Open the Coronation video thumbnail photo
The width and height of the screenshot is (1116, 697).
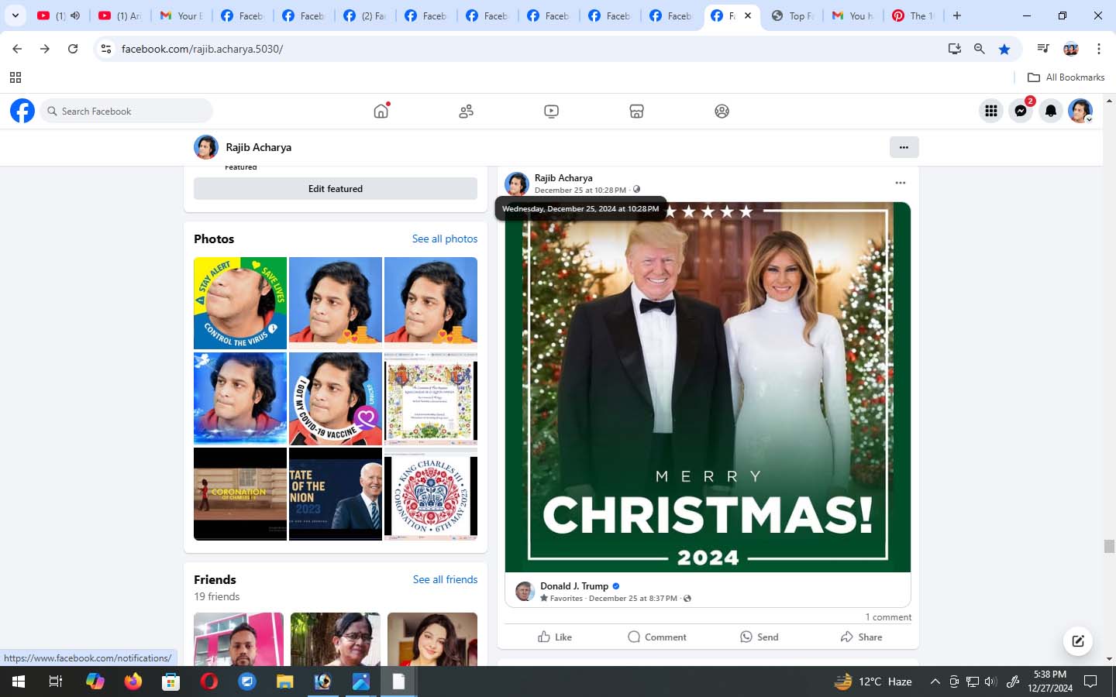(x=240, y=493)
